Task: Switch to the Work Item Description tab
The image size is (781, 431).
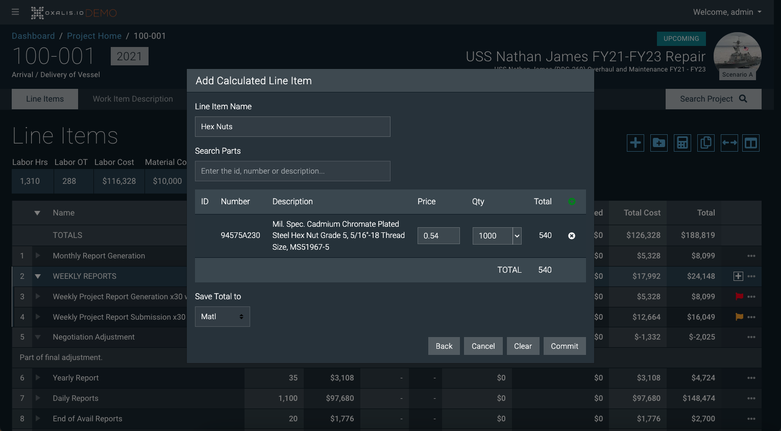Action: pos(133,99)
